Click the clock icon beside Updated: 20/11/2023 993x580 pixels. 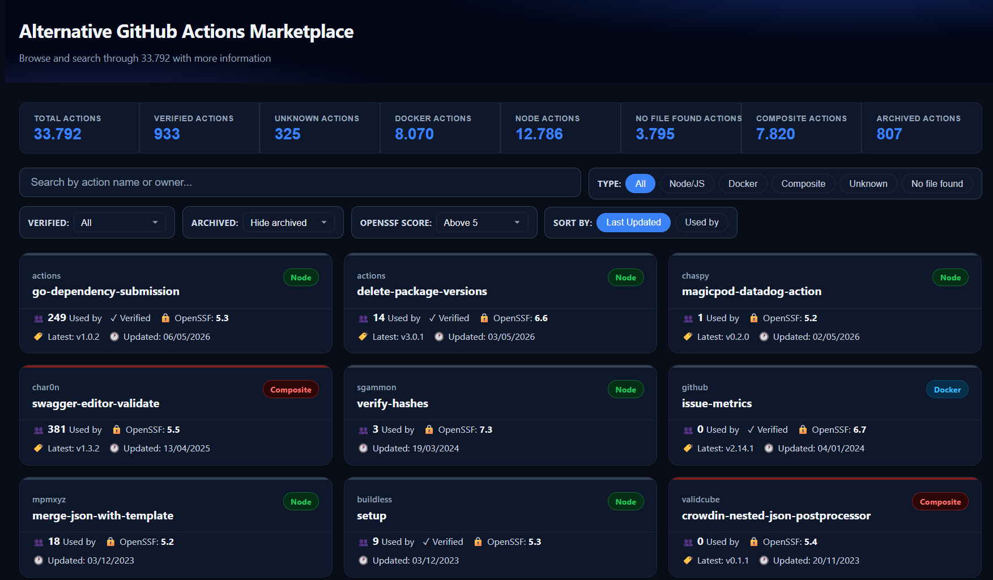click(764, 561)
